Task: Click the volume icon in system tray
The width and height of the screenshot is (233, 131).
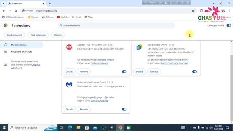Action: tap(211, 128)
